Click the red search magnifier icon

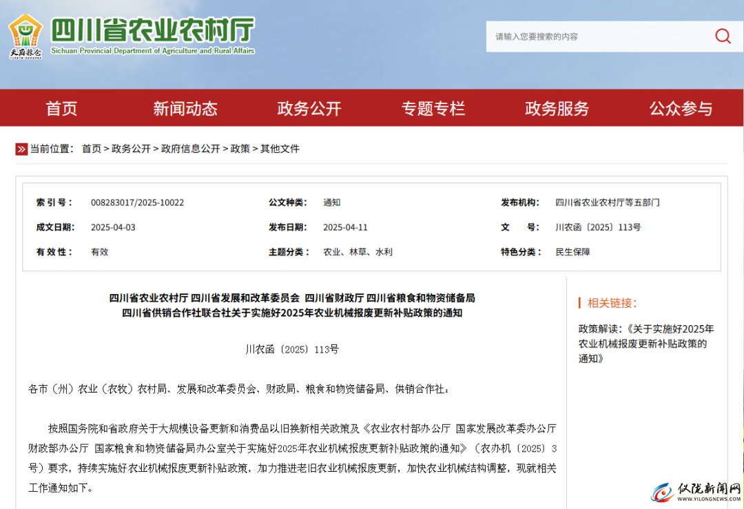click(723, 36)
